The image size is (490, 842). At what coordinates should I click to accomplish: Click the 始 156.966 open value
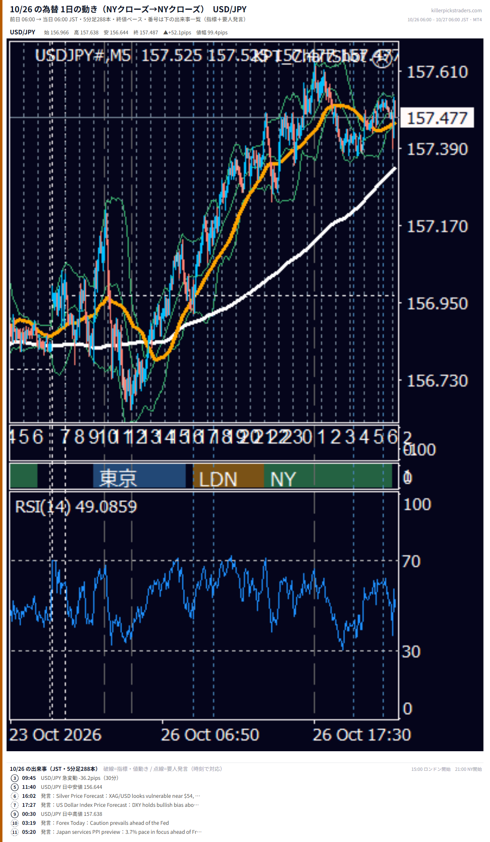[56, 32]
